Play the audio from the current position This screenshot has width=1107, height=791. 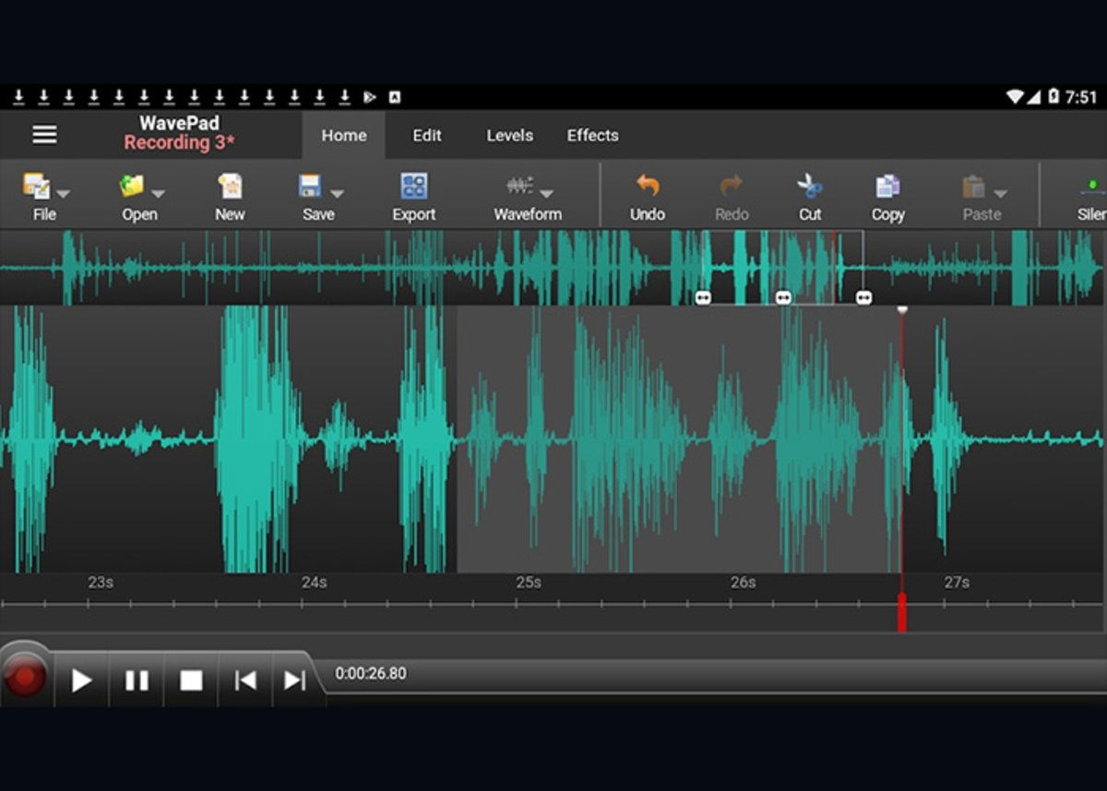click(81, 679)
